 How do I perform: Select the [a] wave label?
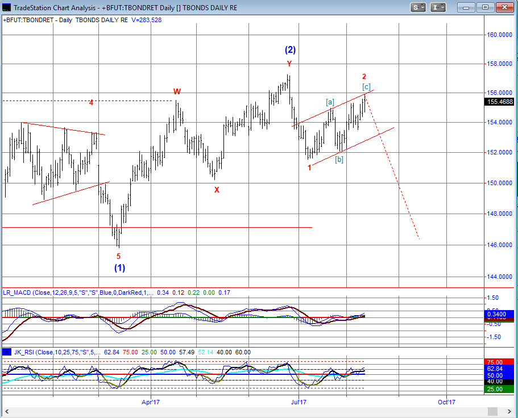click(x=330, y=102)
